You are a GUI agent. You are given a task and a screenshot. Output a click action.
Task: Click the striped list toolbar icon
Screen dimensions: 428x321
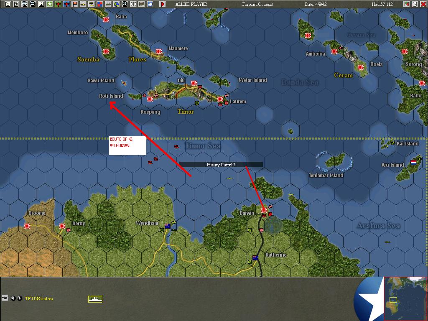pyautogui.click(x=141, y=4)
